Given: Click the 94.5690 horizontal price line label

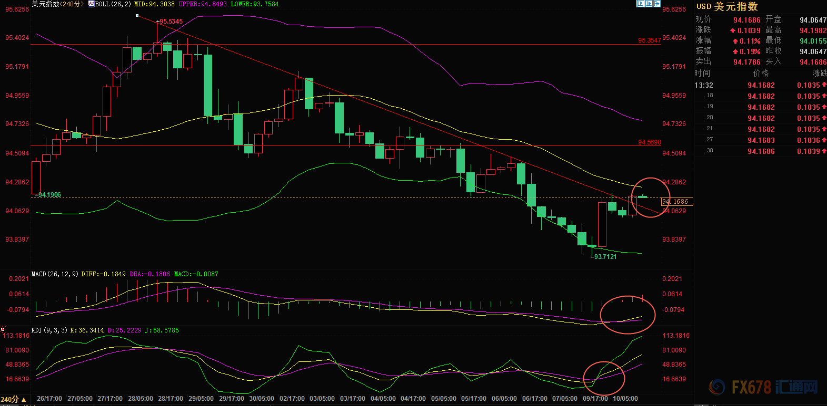Looking at the screenshot, I should 649,142.
